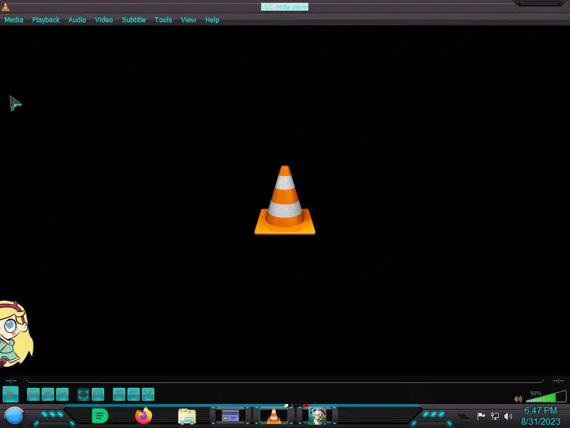Open the clock showing 6:47 PM
Viewport: 570px width, 428px height.
click(x=540, y=416)
